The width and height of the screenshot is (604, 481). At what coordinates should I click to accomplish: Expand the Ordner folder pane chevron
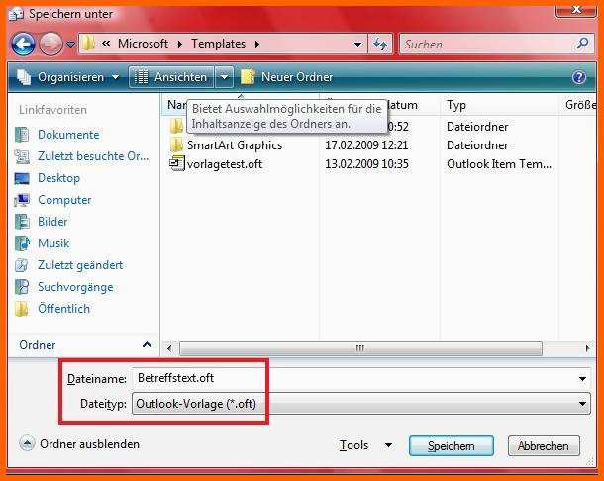(147, 345)
